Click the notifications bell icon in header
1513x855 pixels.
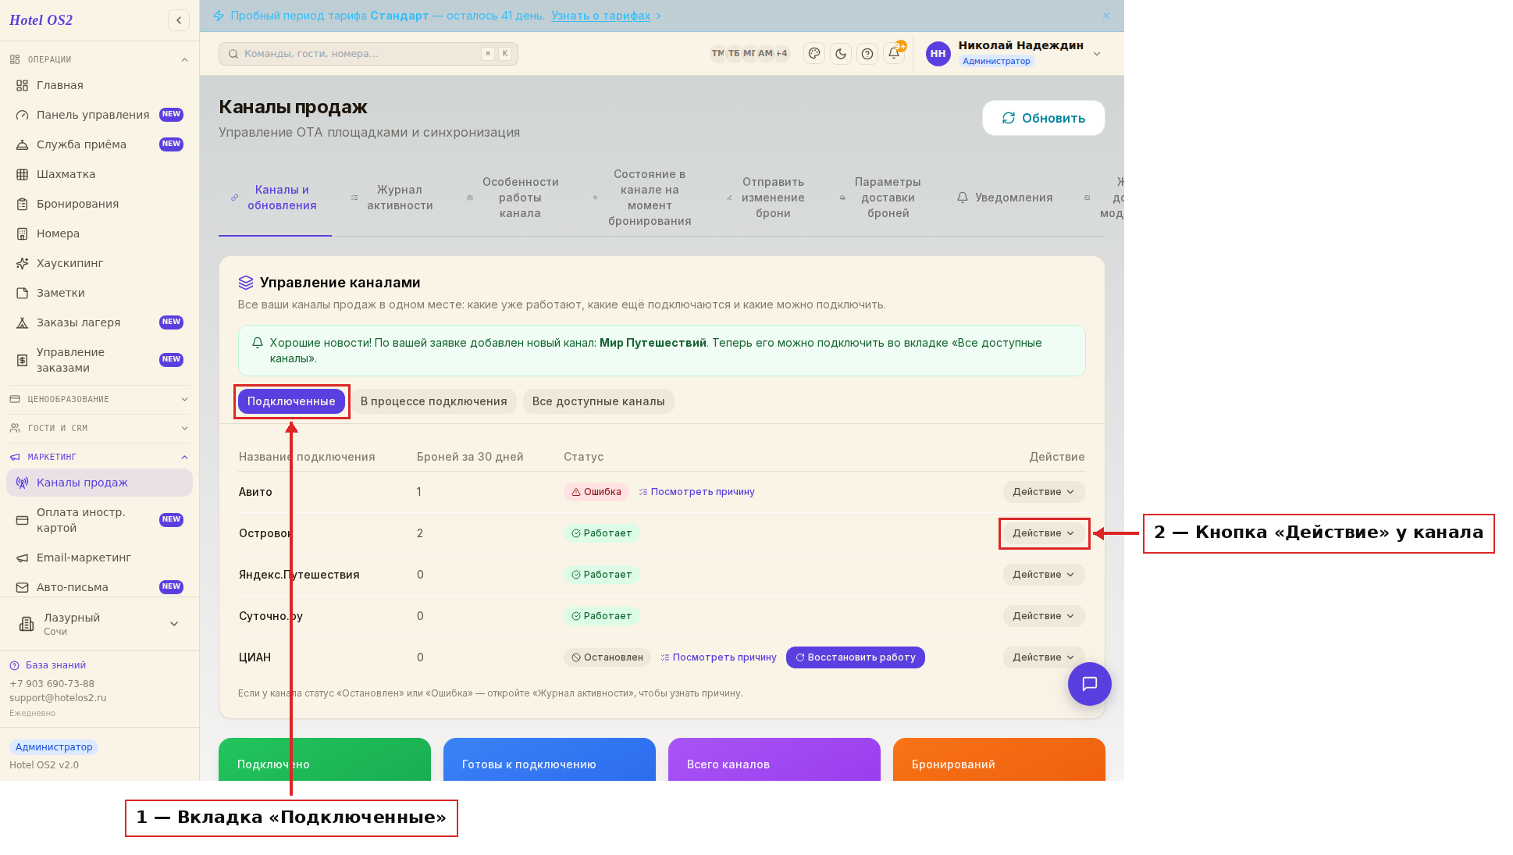[x=894, y=54]
